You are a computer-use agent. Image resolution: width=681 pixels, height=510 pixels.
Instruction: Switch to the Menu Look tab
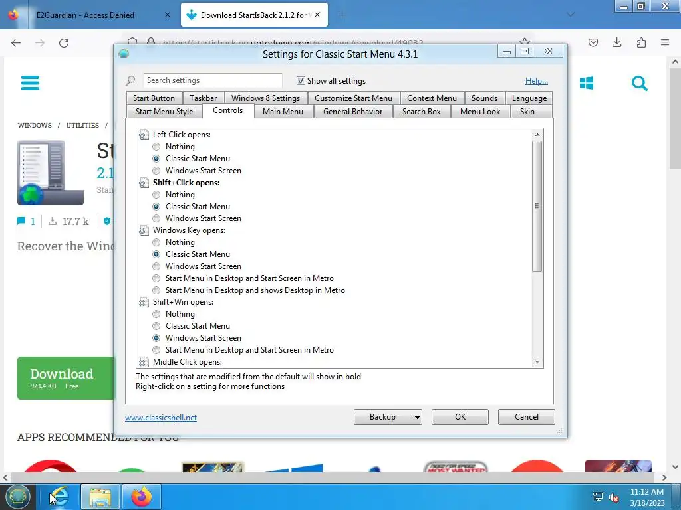click(x=480, y=112)
